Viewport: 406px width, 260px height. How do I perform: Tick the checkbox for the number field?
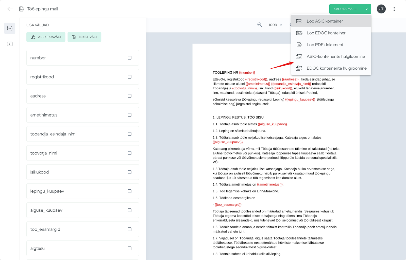click(129, 58)
